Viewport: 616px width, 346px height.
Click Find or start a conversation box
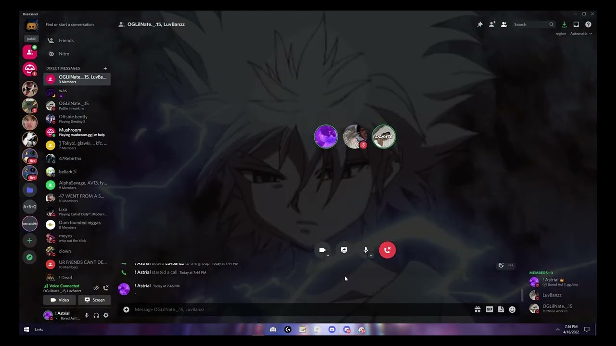tap(77, 25)
